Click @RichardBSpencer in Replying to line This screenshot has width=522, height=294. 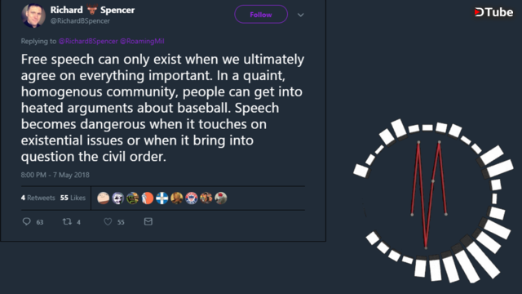88,42
